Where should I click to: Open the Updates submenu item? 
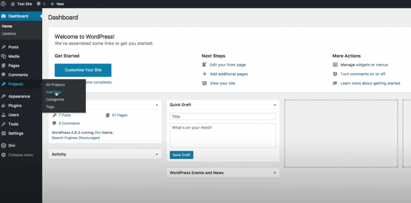pyautogui.click(x=9, y=34)
